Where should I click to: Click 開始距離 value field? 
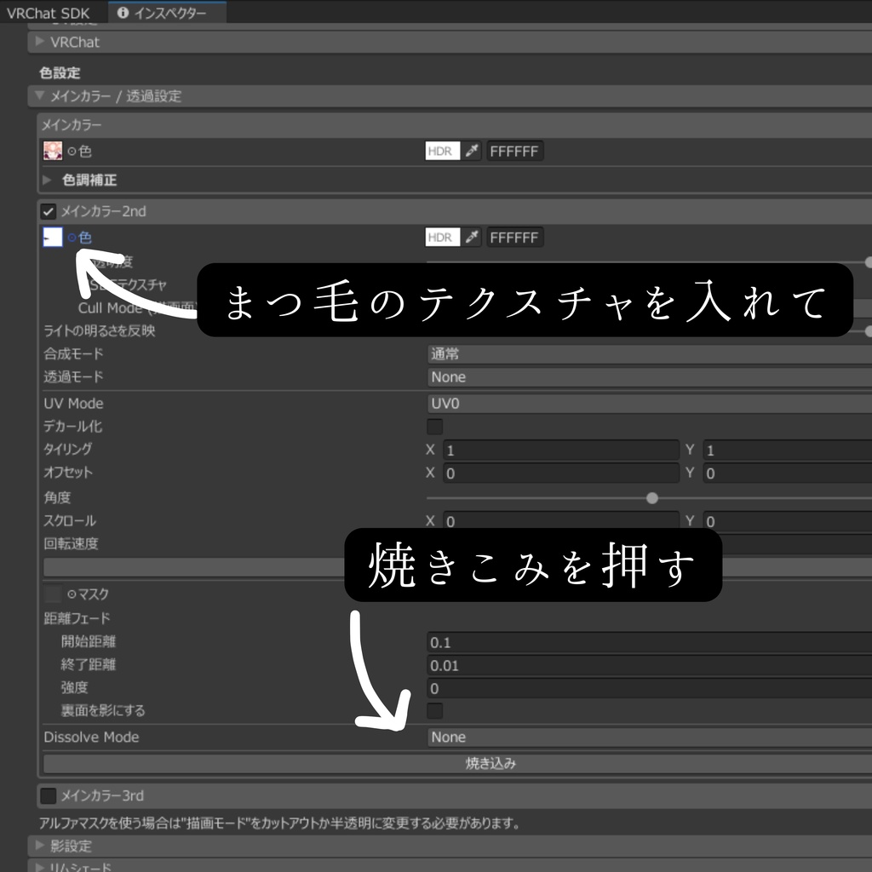coord(650,642)
